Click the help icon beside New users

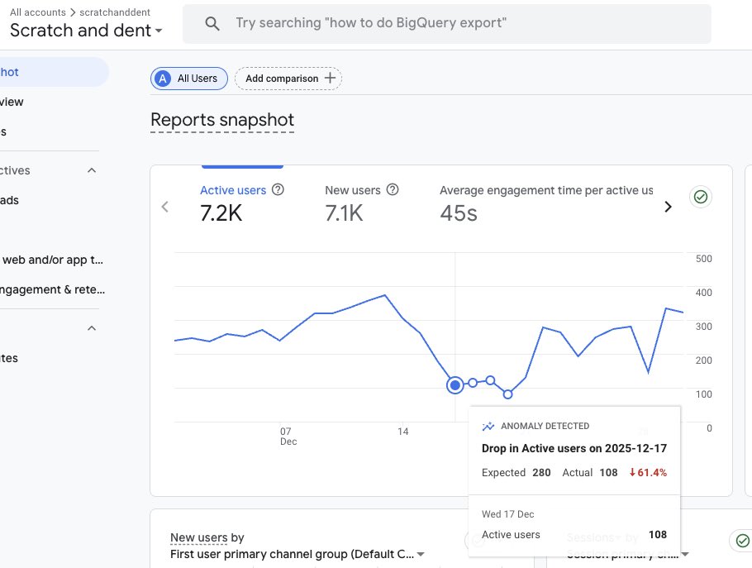tap(393, 189)
